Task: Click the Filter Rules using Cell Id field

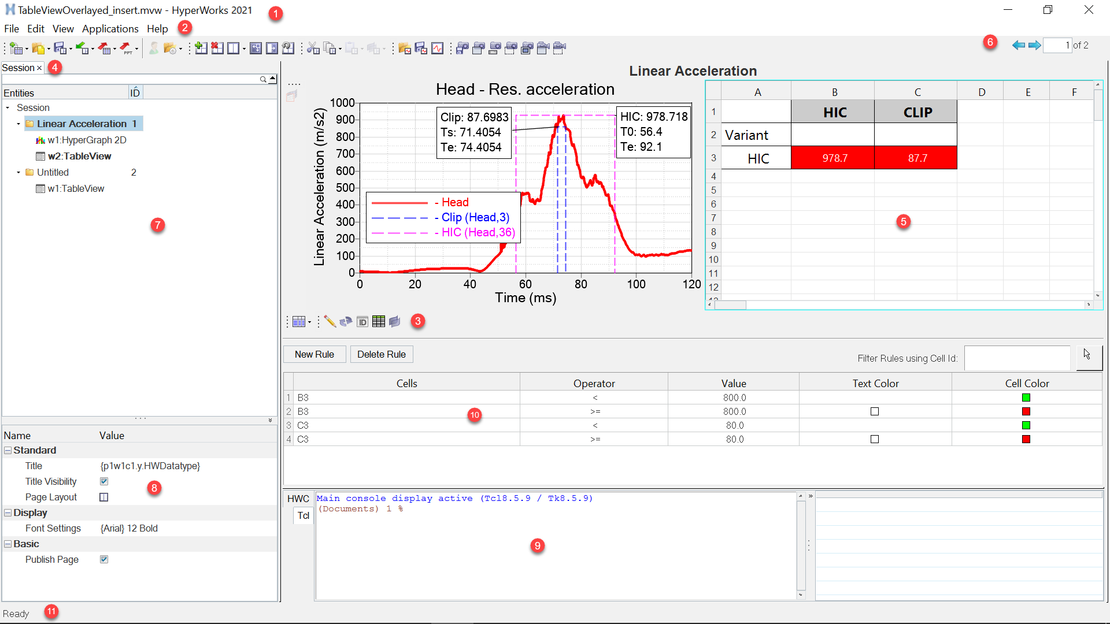Action: [x=1017, y=358]
